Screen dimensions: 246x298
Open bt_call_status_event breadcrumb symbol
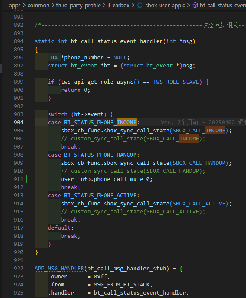pyautogui.click(x=223, y=5)
